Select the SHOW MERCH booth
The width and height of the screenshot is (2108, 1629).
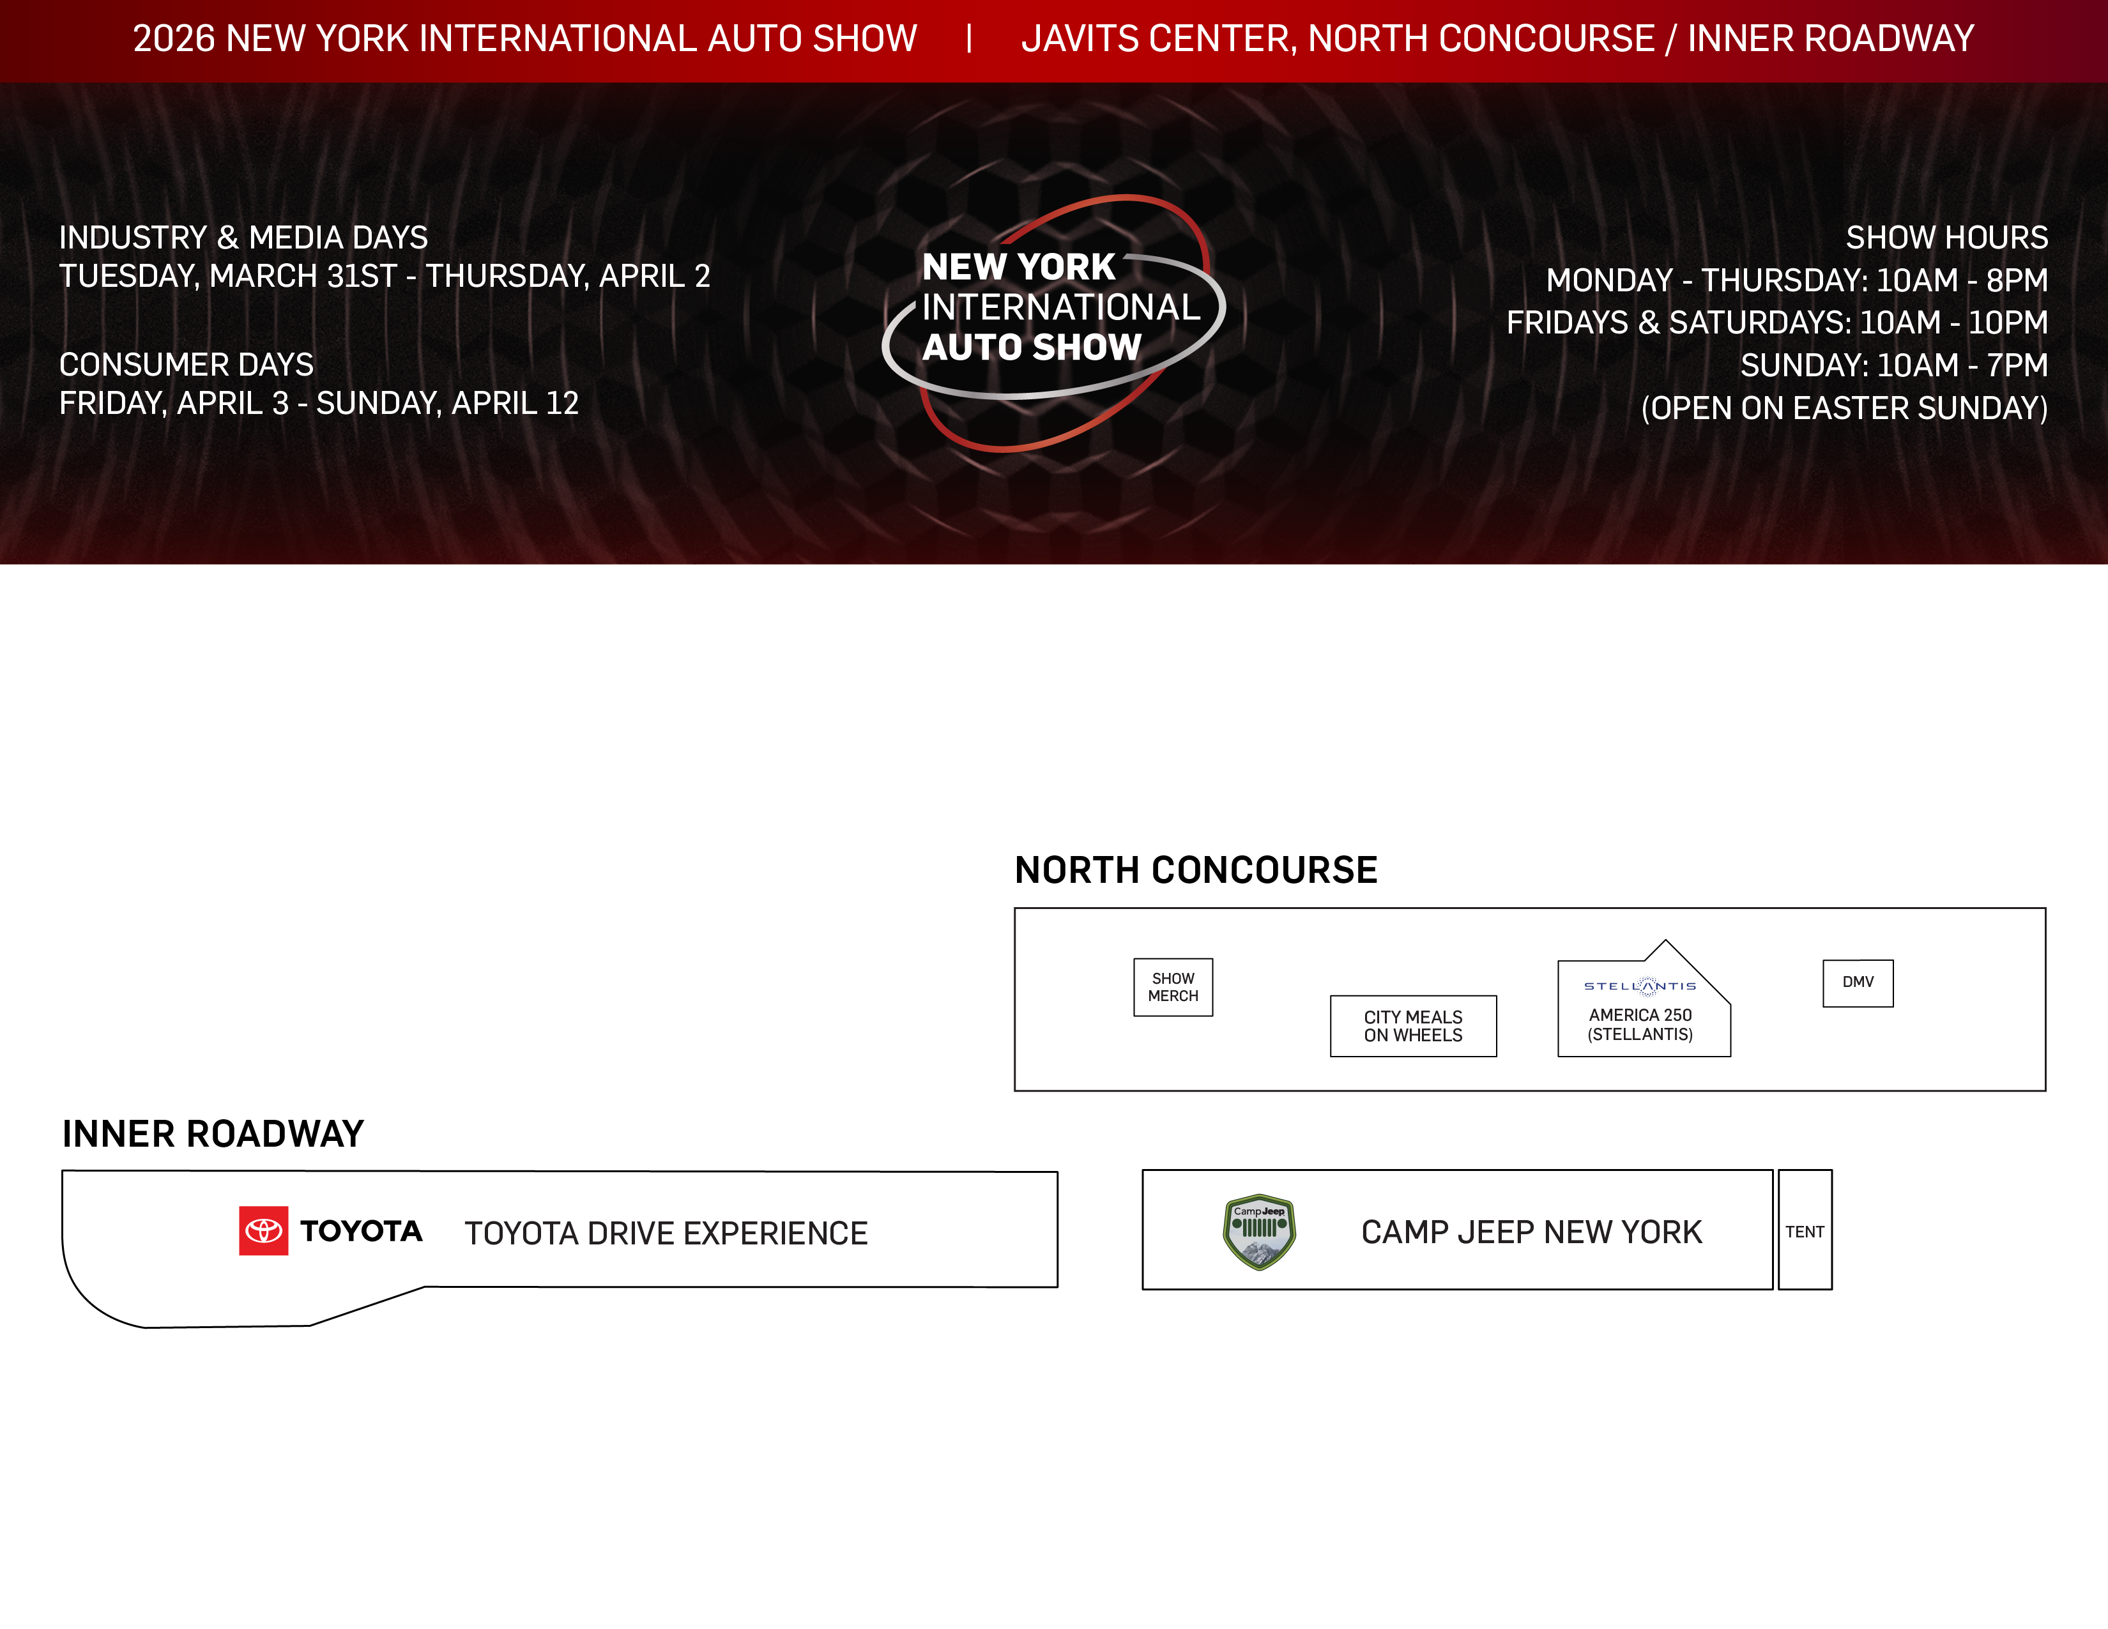pyautogui.click(x=1173, y=987)
